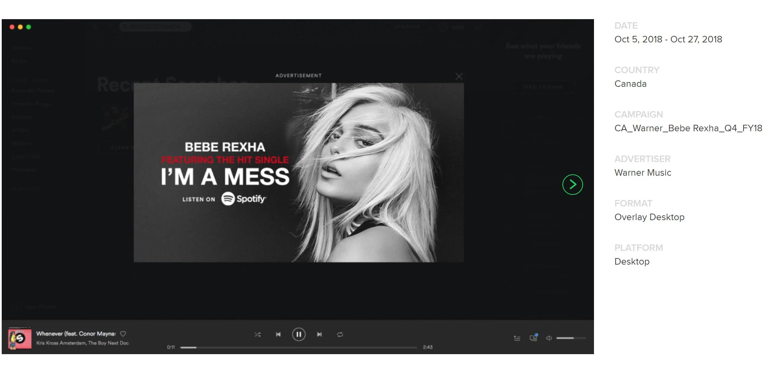The width and height of the screenshot is (772, 375).
Task: Open the song title 'Whenever (feat. Conor Maynard)'
Action: [x=76, y=334]
